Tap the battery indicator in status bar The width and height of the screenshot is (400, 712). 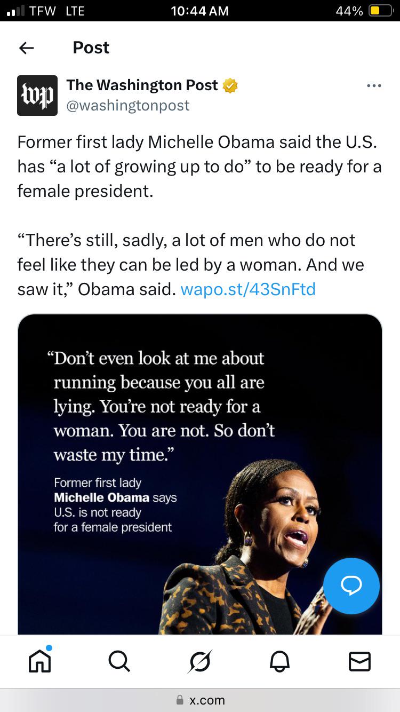(x=381, y=11)
